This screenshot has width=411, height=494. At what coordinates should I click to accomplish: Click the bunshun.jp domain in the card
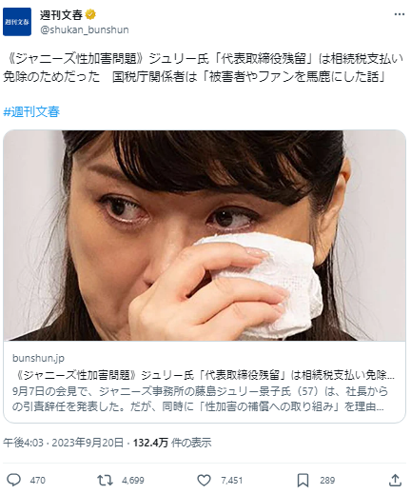[x=38, y=358]
